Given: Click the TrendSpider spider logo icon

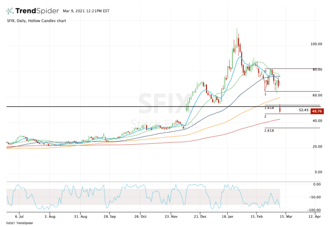Looking at the screenshot, I should (x=10, y=10).
